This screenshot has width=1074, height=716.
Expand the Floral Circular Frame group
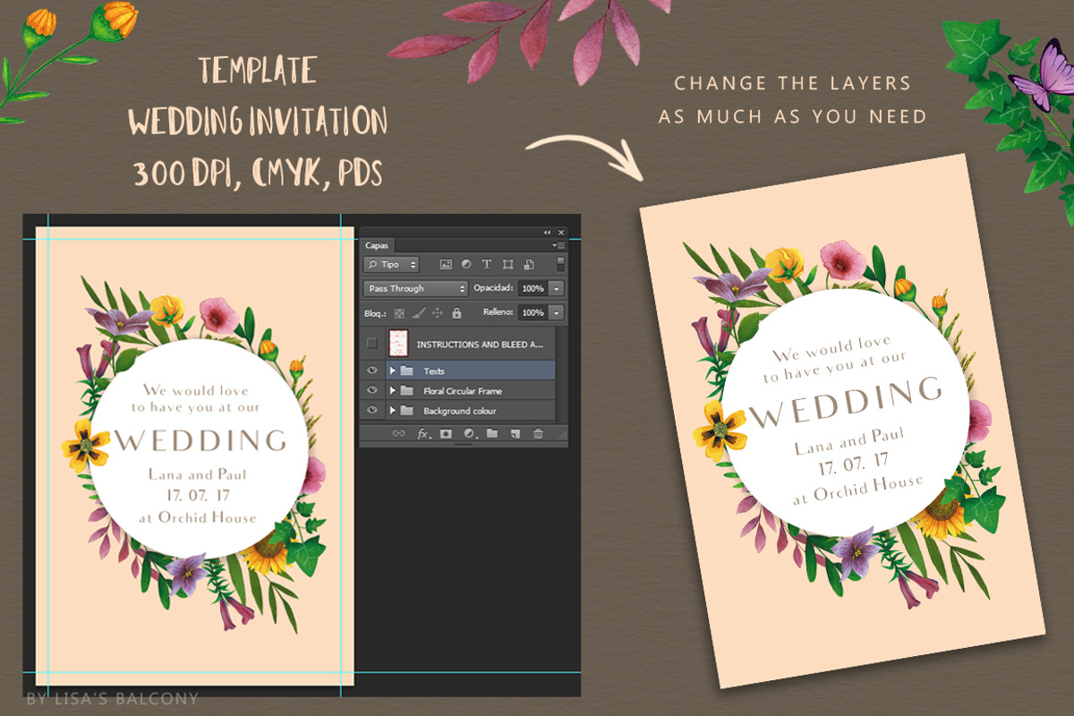pos(392,391)
